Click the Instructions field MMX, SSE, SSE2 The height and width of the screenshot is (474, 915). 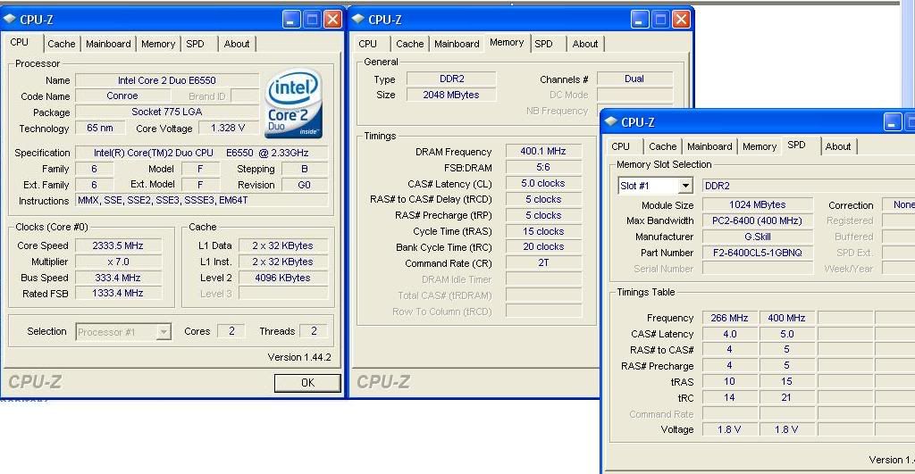tap(201, 201)
